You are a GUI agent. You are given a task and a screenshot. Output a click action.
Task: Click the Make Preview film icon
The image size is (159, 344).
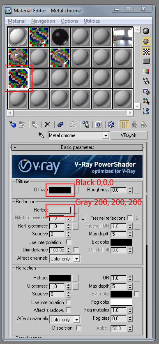pyautogui.click(x=146, y=81)
